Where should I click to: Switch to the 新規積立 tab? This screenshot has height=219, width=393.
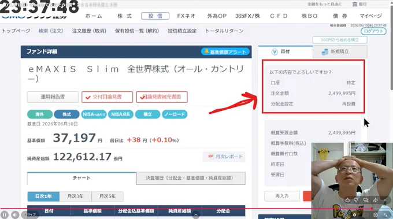(340, 51)
